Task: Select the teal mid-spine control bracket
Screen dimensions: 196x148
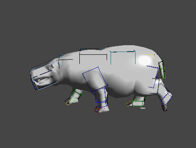Action: pyautogui.click(x=123, y=58)
